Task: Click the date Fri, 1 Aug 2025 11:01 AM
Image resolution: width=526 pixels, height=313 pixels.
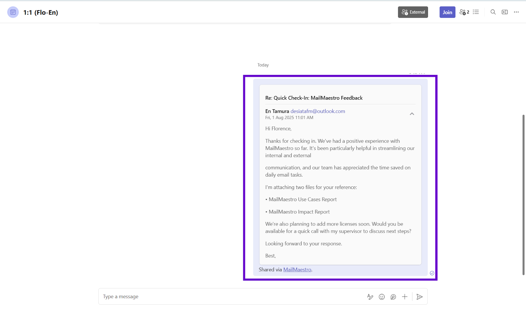Action: [289, 118]
